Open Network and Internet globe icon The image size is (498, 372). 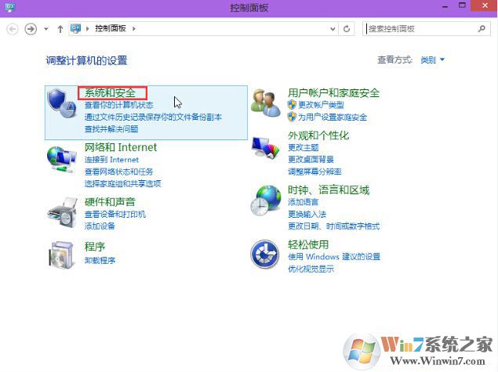pyautogui.click(x=62, y=160)
